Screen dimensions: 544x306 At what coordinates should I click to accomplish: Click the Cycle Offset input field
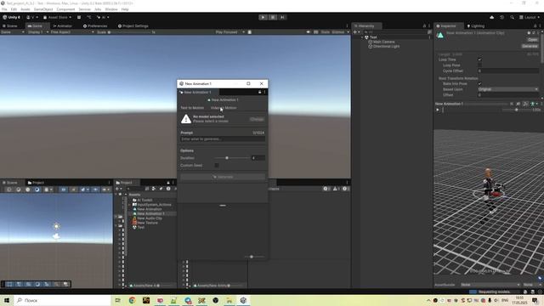click(508, 71)
